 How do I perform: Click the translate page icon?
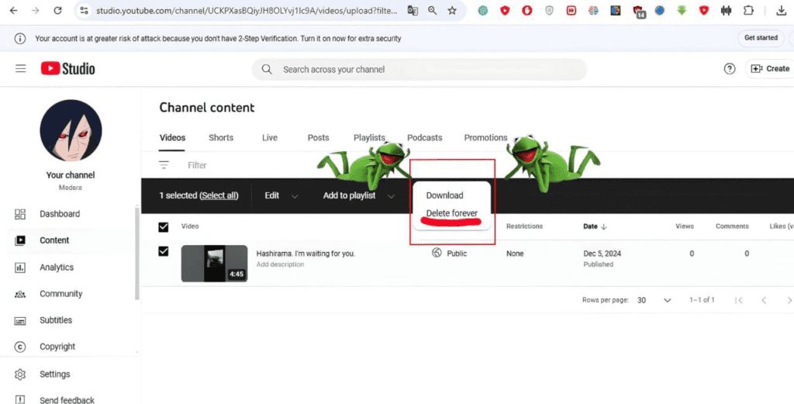(413, 10)
